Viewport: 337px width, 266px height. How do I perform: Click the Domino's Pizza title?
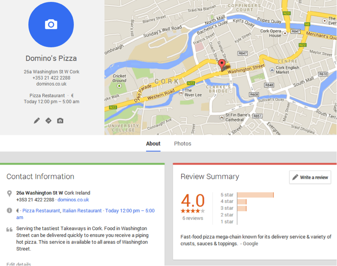pos(51,58)
